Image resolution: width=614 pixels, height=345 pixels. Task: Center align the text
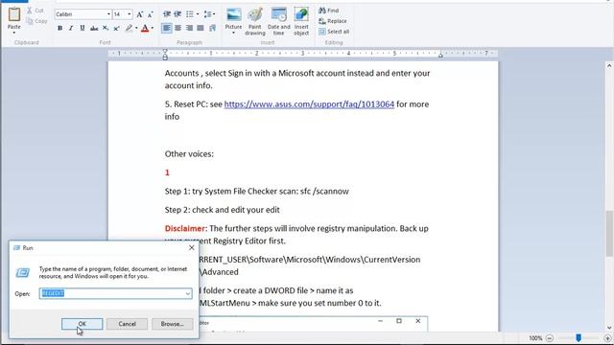(x=178, y=28)
